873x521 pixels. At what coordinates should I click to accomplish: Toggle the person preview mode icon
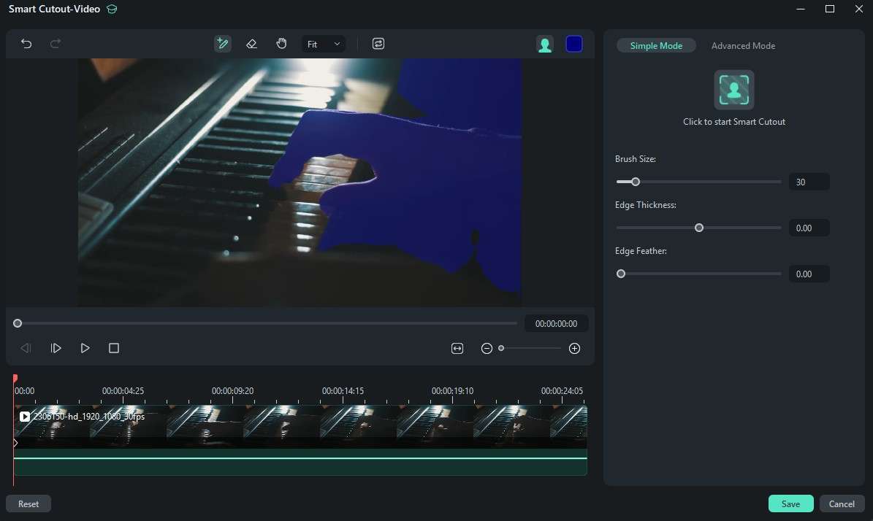[544, 44]
